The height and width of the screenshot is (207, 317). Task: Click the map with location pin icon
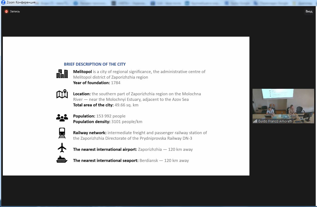[x=62, y=94]
